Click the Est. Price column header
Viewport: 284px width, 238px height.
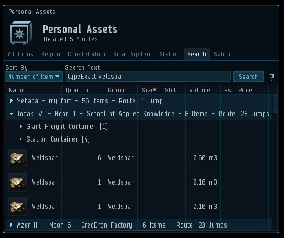245,90
